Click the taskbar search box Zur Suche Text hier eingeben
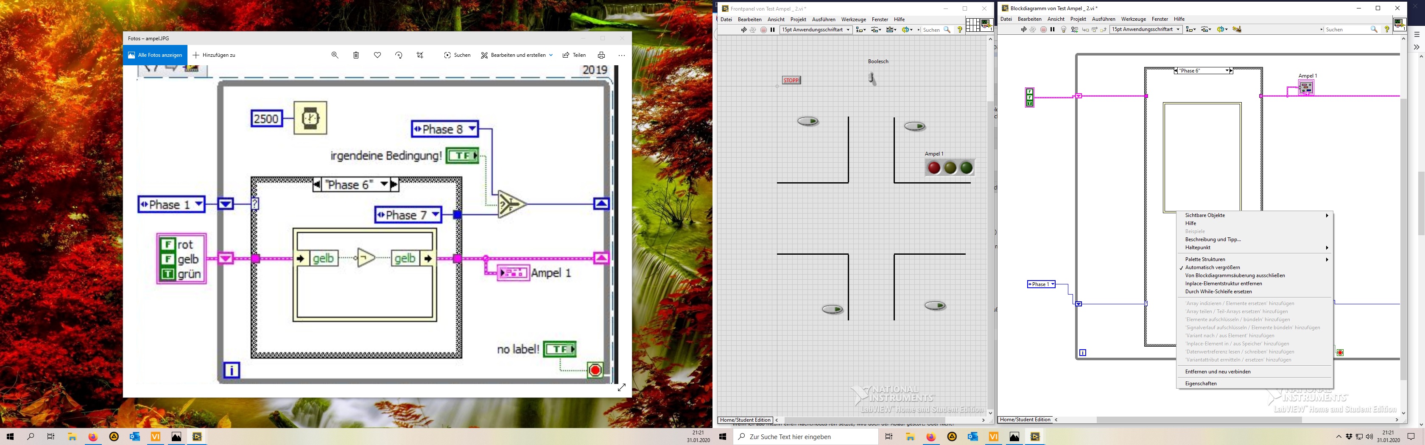Image resolution: width=1425 pixels, height=445 pixels. (x=806, y=437)
